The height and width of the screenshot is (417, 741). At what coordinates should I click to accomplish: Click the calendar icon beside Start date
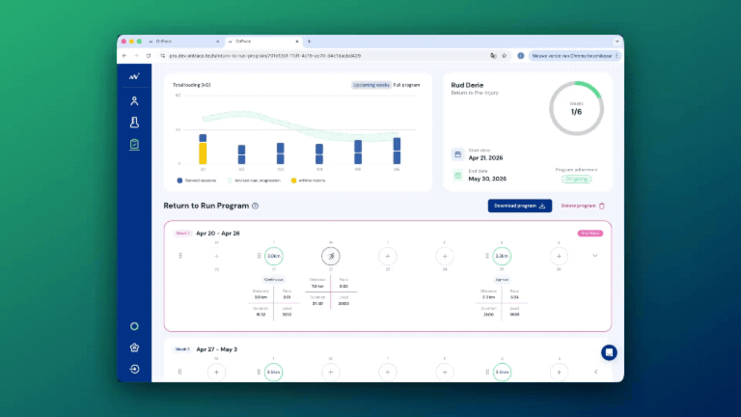pos(457,154)
